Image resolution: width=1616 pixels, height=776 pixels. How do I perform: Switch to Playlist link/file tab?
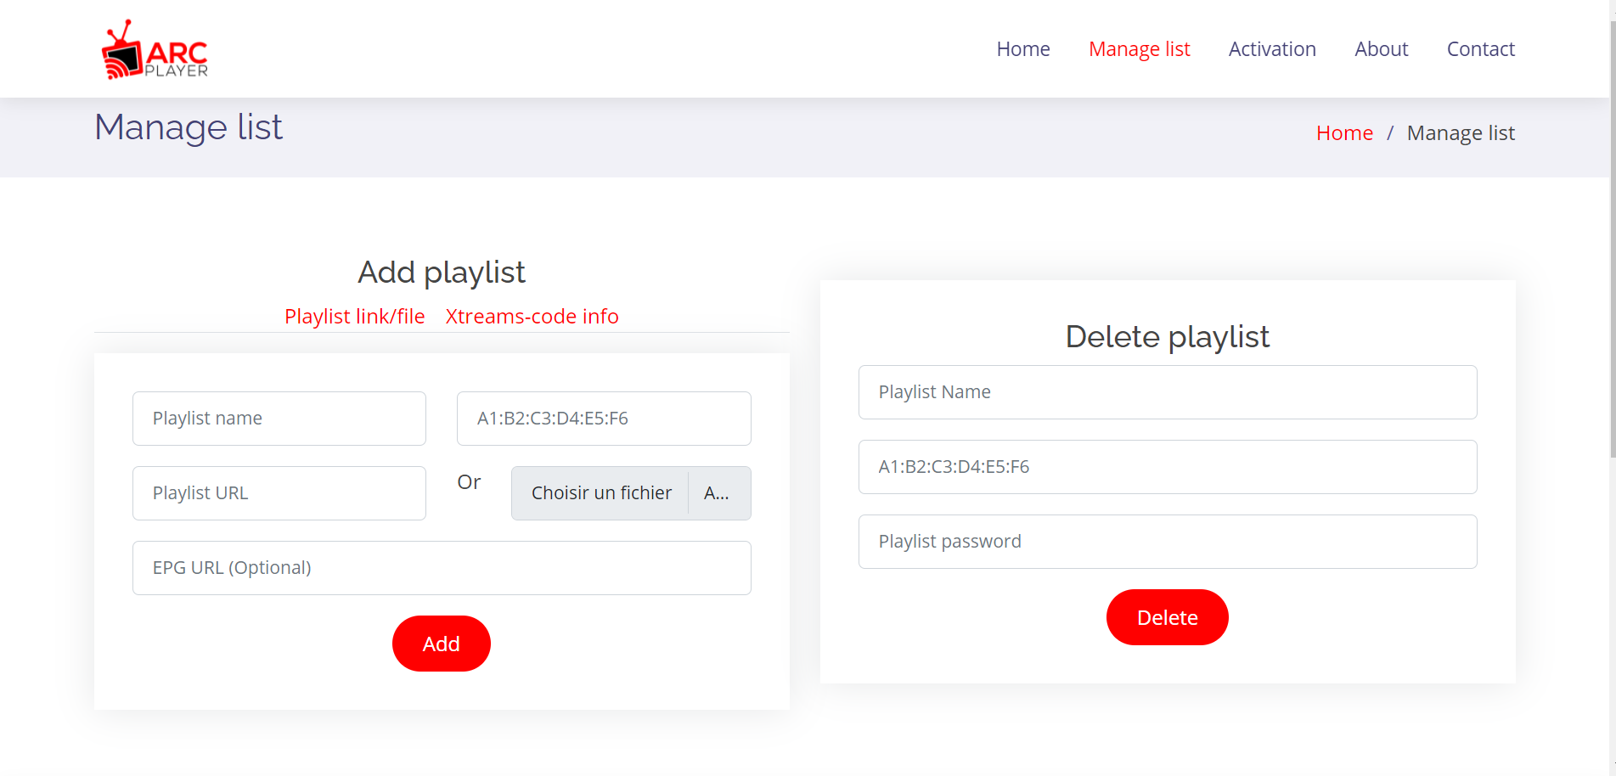pyautogui.click(x=354, y=317)
